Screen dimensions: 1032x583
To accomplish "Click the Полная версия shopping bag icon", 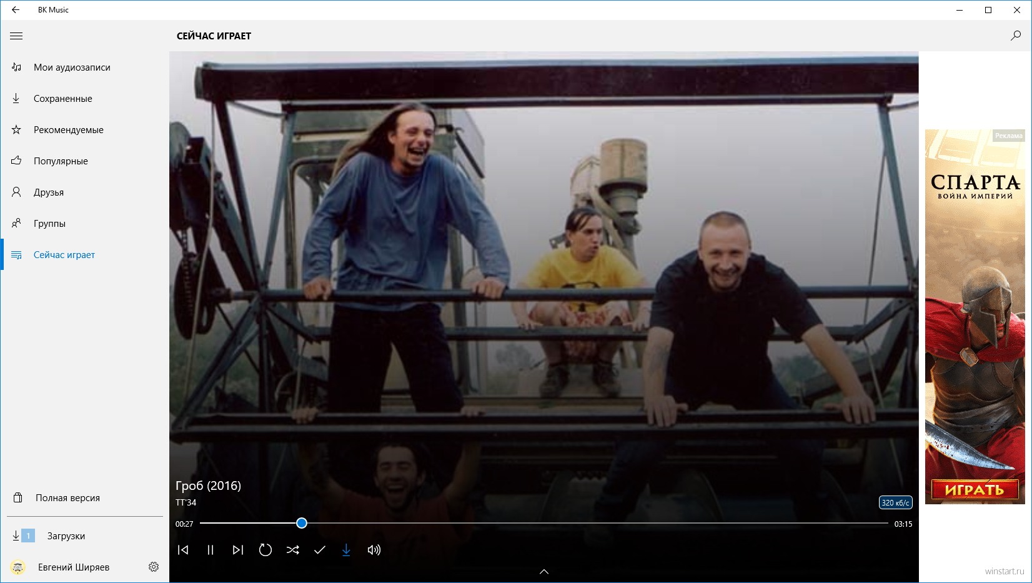I will [18, 497].
